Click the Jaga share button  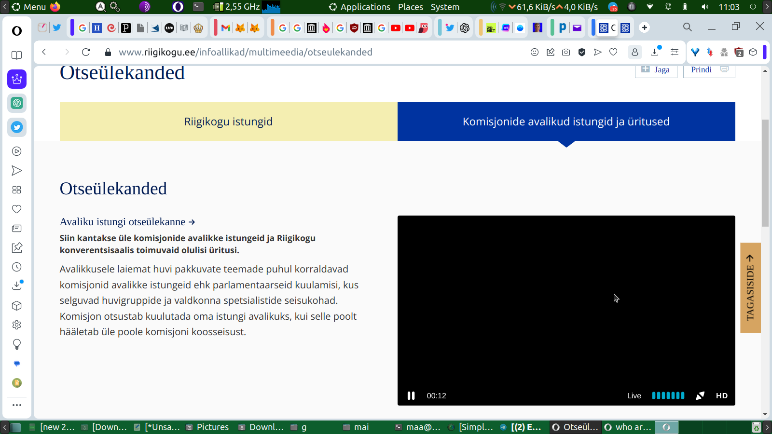(x=656, y=70)
